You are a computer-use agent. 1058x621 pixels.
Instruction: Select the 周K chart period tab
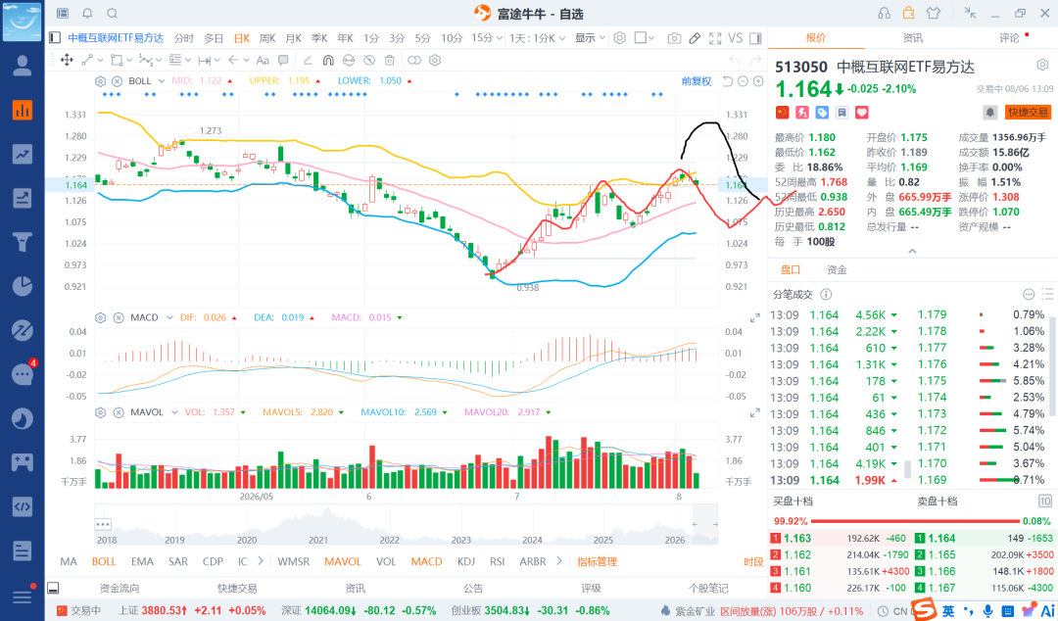tap(267, 38)
